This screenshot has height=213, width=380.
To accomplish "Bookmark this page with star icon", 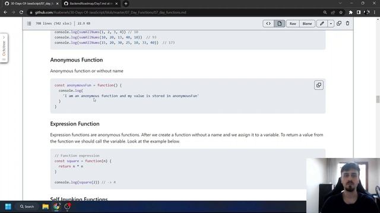I will click(341, 12).
